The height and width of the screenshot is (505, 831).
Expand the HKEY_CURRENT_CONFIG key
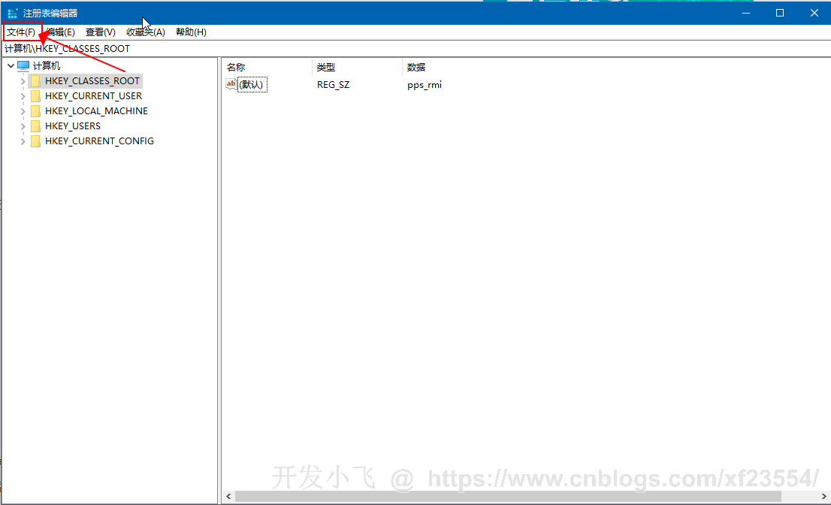click(x=23, y=141)
